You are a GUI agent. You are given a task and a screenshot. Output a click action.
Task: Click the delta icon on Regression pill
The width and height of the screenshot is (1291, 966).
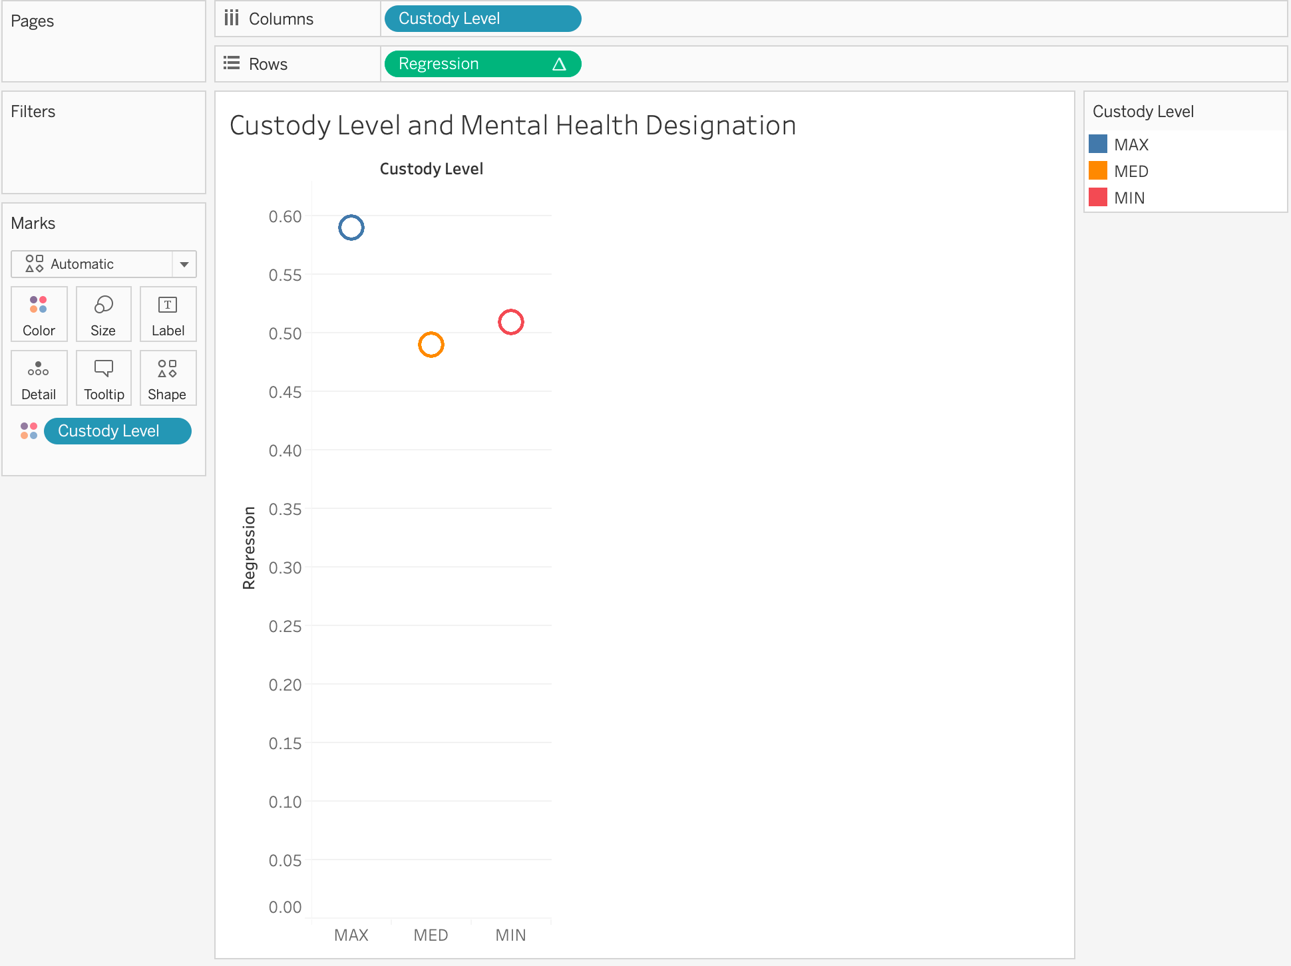click(559, 64)
